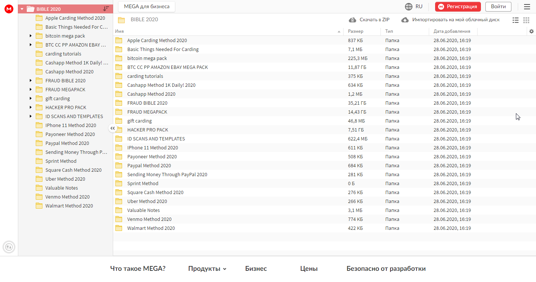Click the Войти button
Screen dimensions: 536x282
(498, 6)
